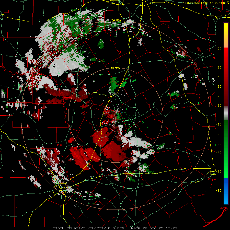
Task: Click the 17:25 timestamp in footer
Action: pyautogui.click(x=171, y=228)
